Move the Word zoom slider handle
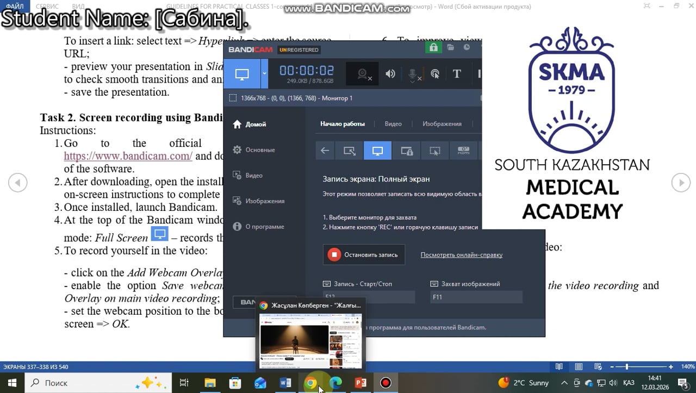Viewport: 696px width, 393px height. click(627, 367)
